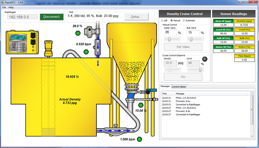Switch to the Messages tab
259x148 pixels.
coord(165,86)
